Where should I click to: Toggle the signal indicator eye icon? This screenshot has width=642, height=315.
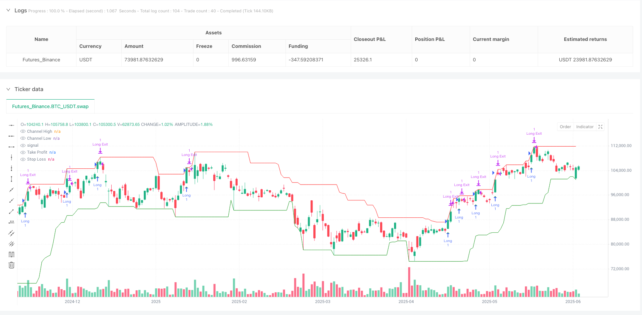[23, 145]
